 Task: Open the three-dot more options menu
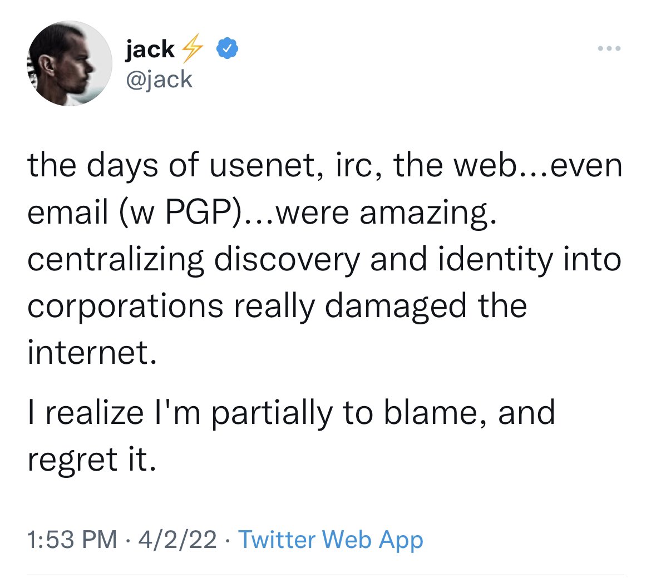[x=609, y=48]
